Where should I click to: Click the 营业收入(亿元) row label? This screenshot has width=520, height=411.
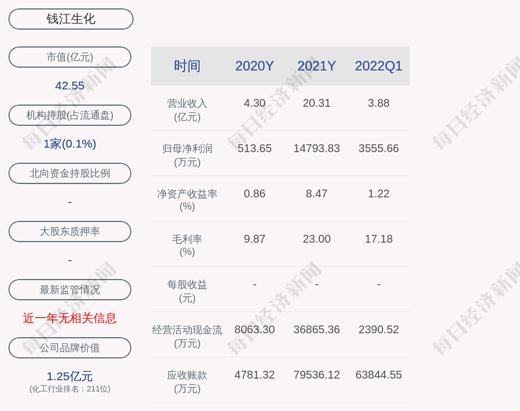(187, 110)
